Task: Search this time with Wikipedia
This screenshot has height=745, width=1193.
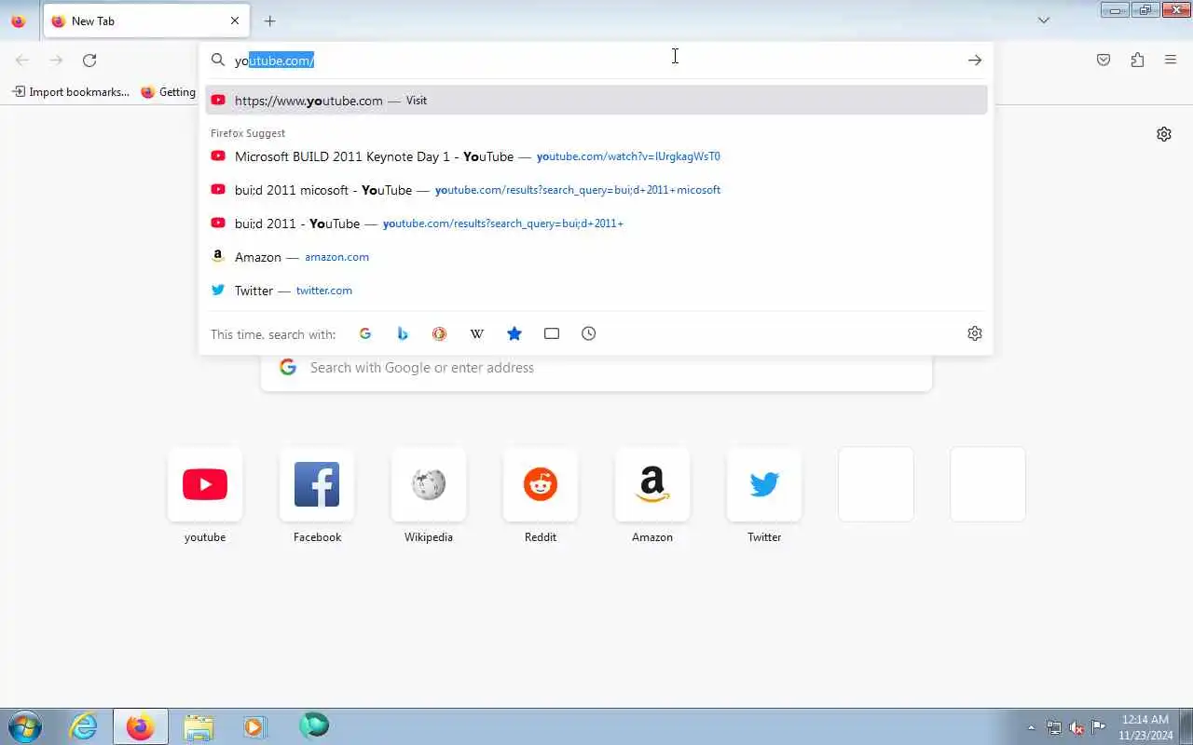Action: (x=477, y=333)
